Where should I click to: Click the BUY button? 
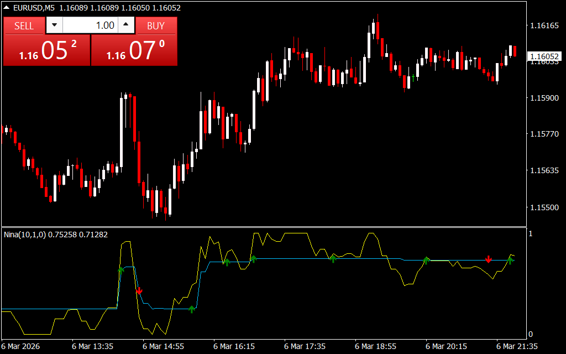click(156, 25)
